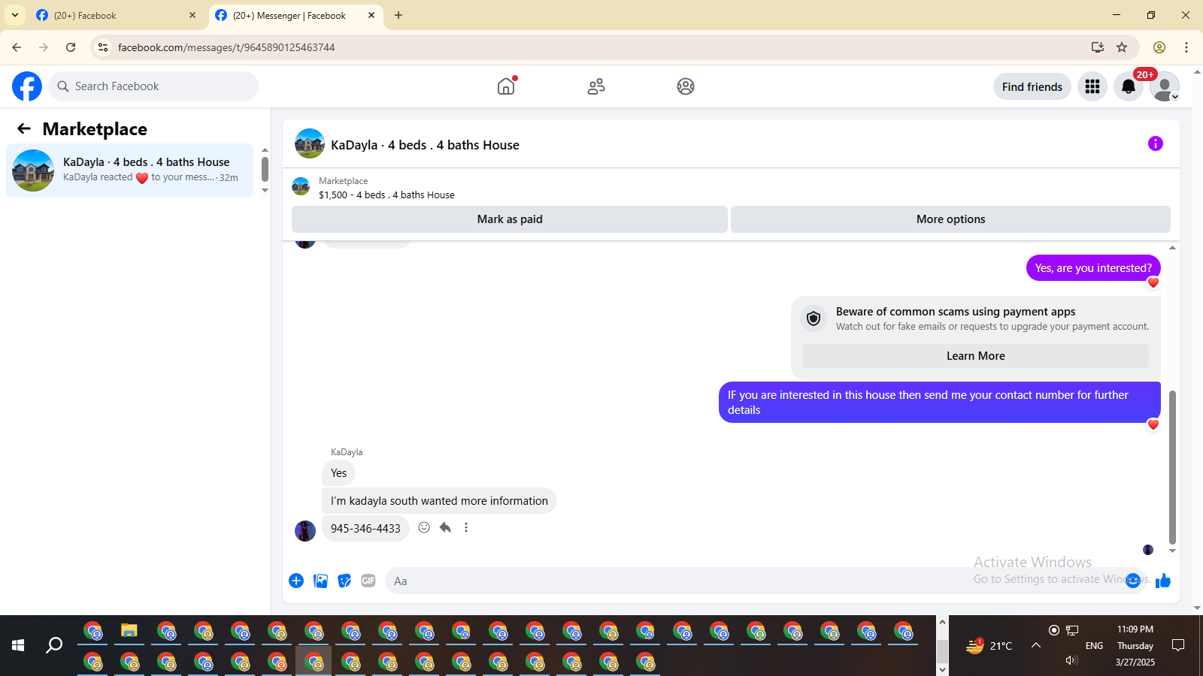The image size is (1203, 676).
Task: Open More options for the listing
Action: pos(950,219)
